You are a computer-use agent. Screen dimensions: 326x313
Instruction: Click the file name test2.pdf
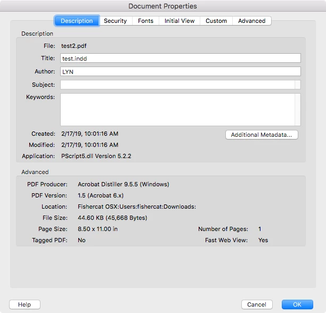74,46
